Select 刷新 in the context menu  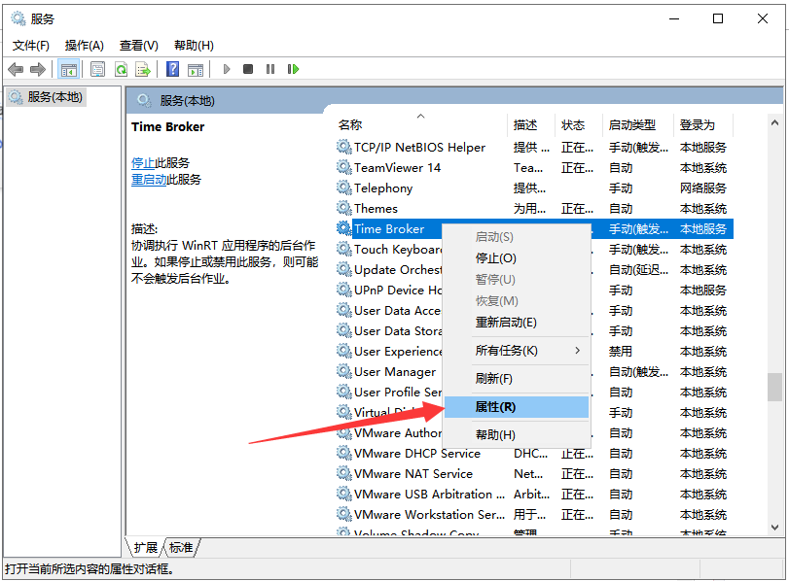pyautogui.click(x=513, y=377)
